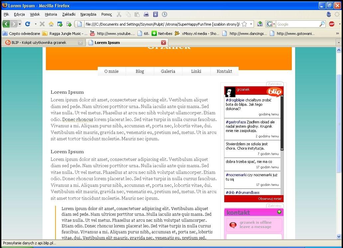Screen dimensions: 343x248
Task: Open the Kontakt navigation link
Action: 224,71
